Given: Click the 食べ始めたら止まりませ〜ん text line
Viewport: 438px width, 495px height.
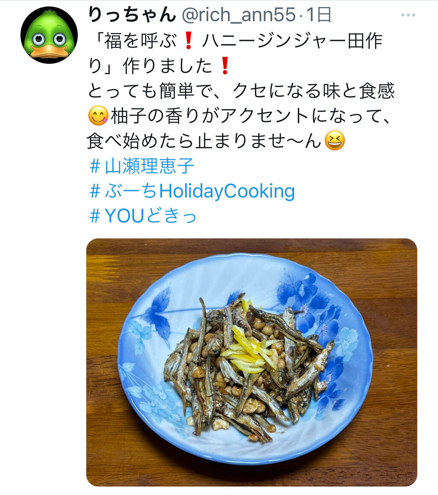Looking at the screenshot, I should (204, 140).
